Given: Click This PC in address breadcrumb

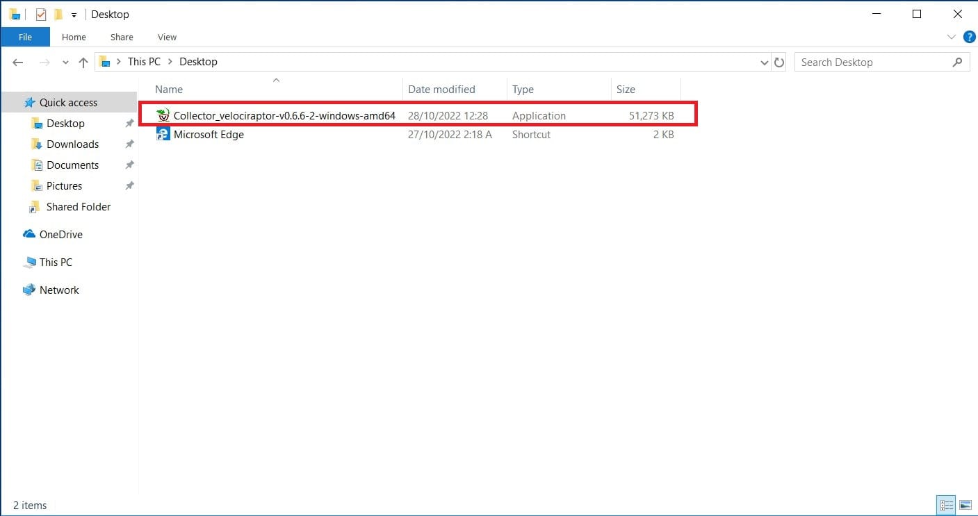Looking at the screenshot, I should pos(144,62).
